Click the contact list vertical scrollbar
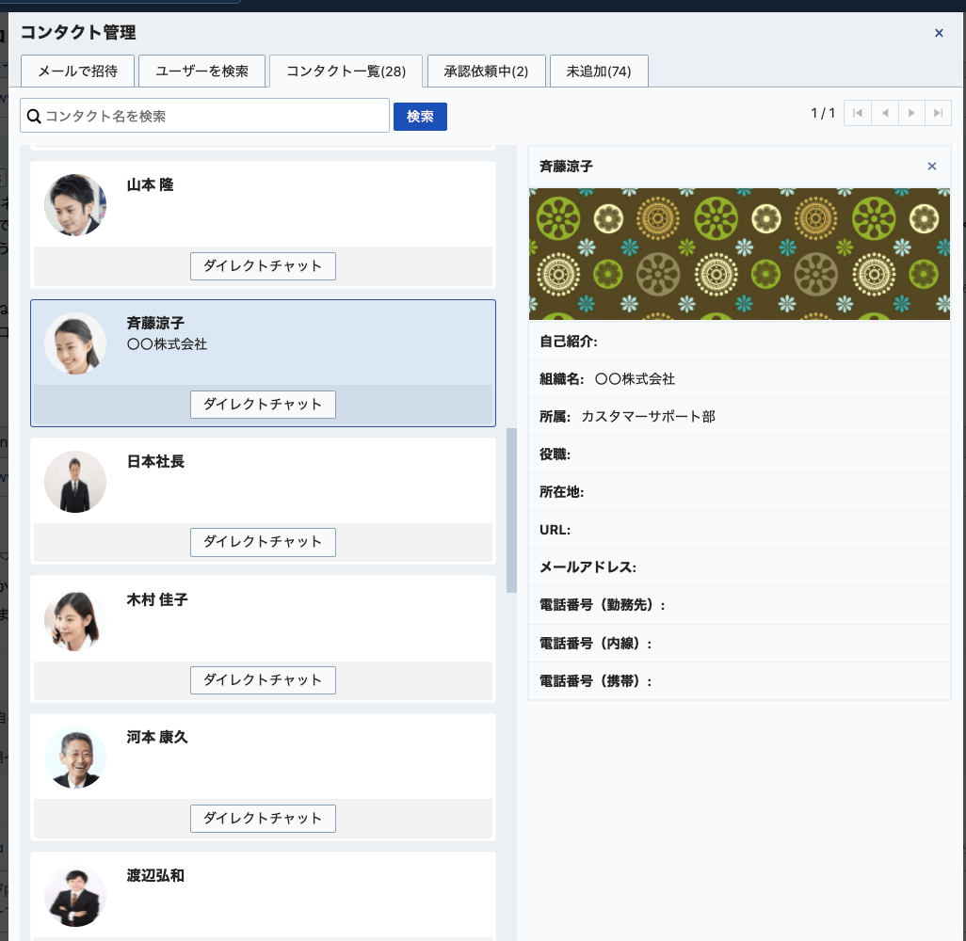The image size is (966, 941). coord(511,510)
